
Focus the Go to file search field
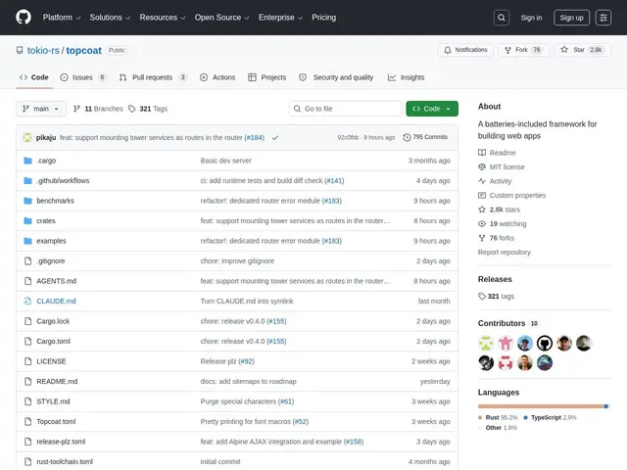coord(346,109)
